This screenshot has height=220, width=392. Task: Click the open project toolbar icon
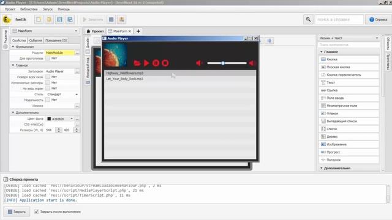(49, 20)
